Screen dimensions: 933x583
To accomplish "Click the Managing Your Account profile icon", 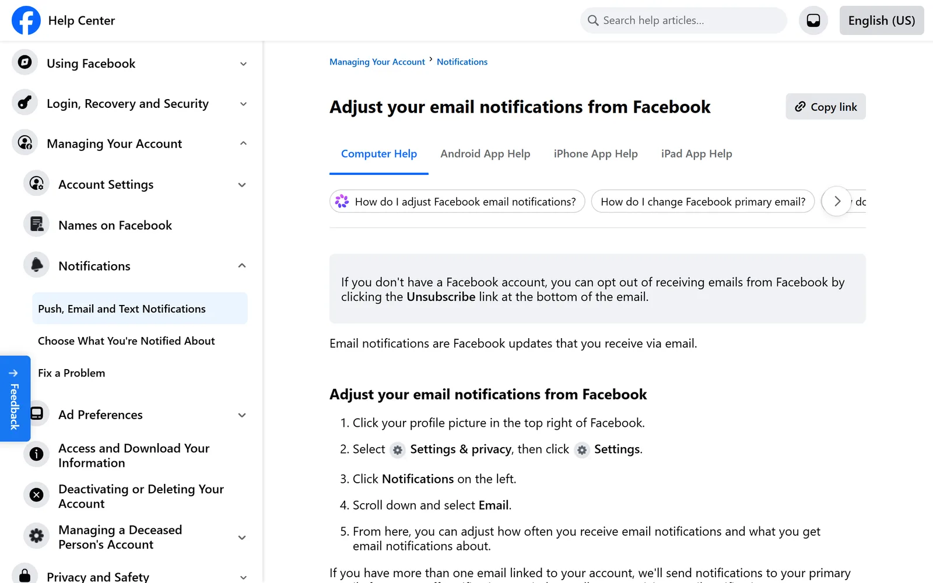I will tap(24, 143).
